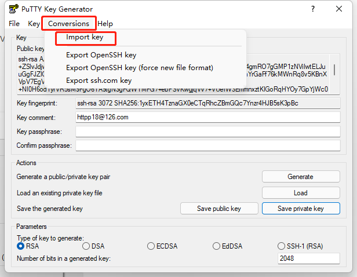Image resolution: width=357 pixels, height=277 pixels.
Task: Click the PuTTY Key Generator title icon
Action: 13,9
